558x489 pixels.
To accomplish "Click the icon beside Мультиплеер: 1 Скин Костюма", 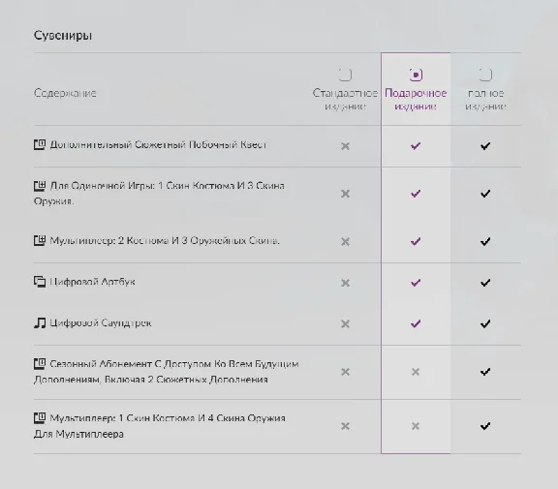I will [x=40, y=418].
